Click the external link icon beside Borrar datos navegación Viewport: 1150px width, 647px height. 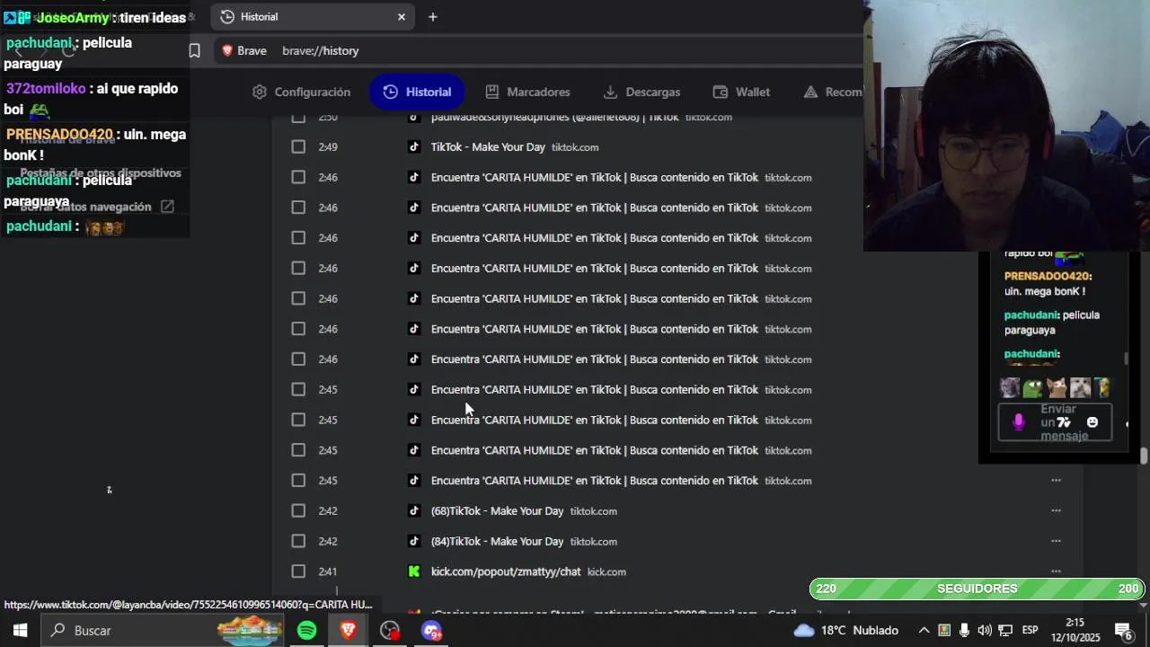pos(167,207)
